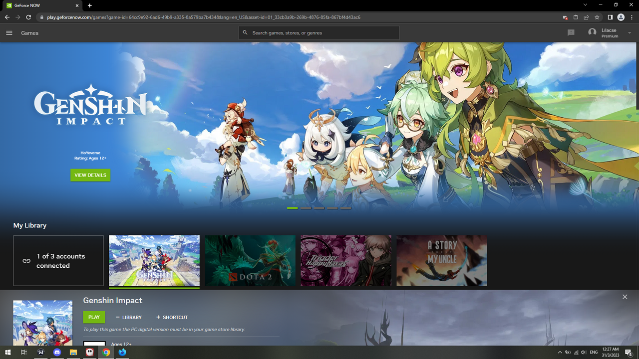This screenshot has height=359, width=639.
Task: Open Chrome profile avatar
Action: [621, 17]
